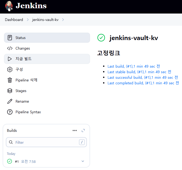Image resolution: width=182 pixels, height=170 pixels.
Task: Open Pipeline Syntax help page
Action: (47, 112)
